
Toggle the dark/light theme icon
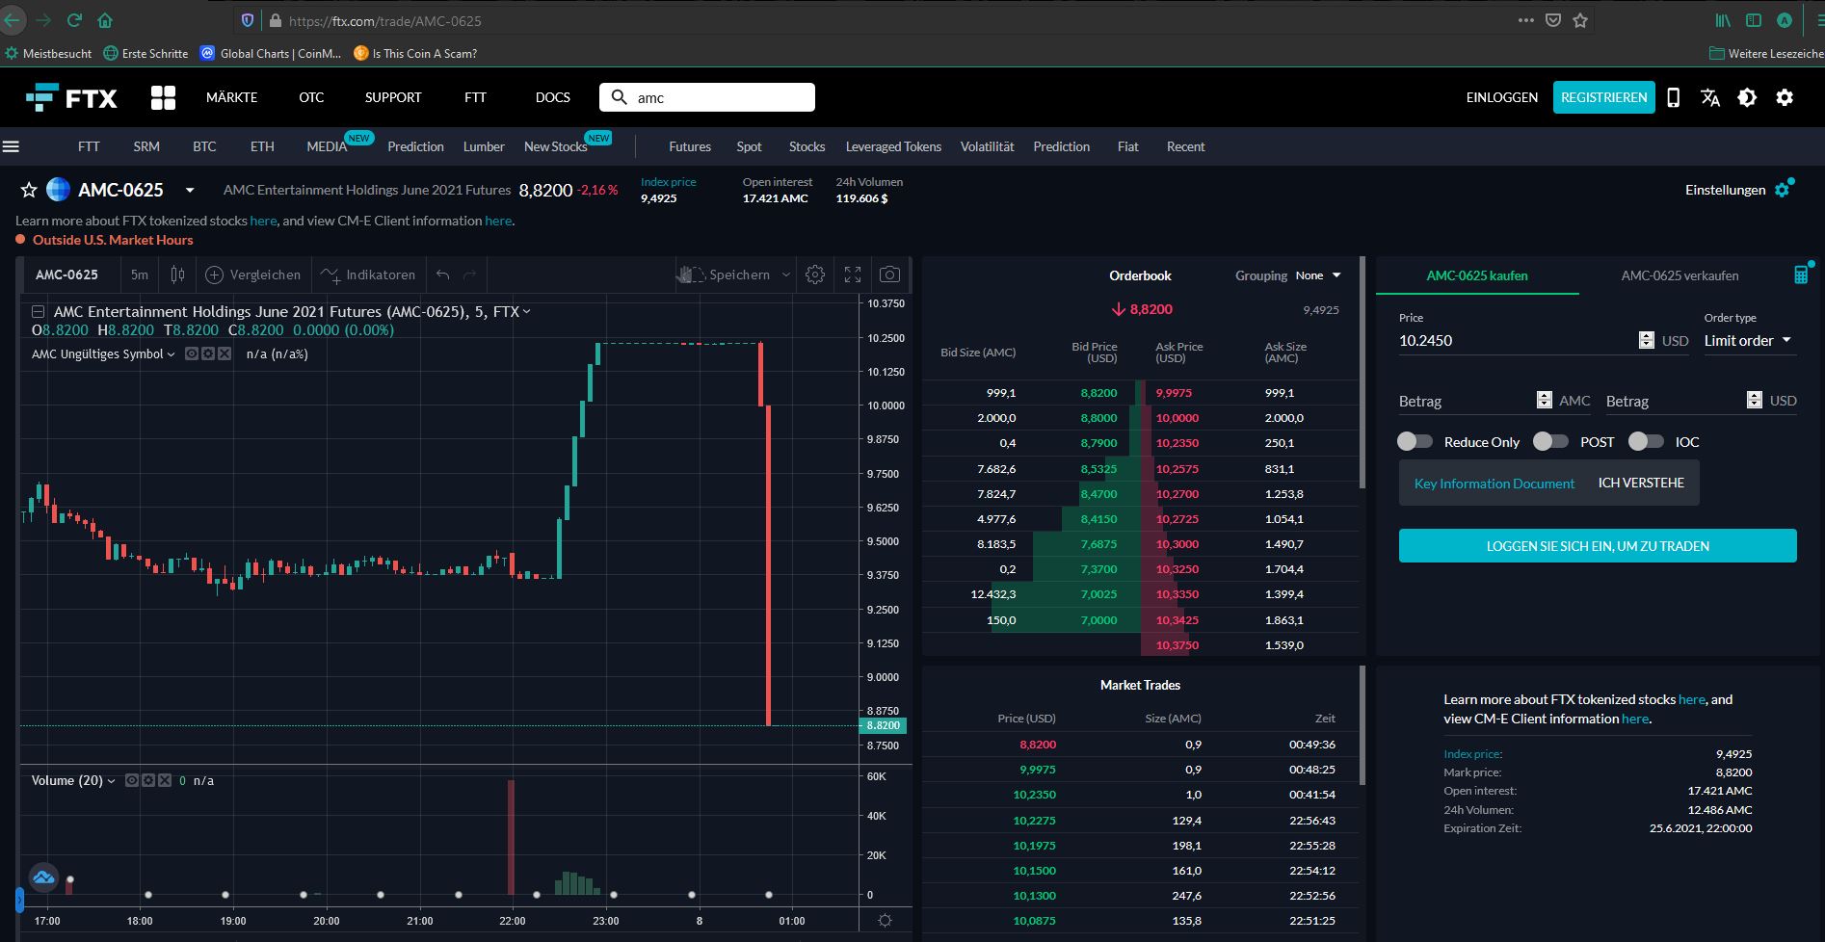coord(1747,97)
